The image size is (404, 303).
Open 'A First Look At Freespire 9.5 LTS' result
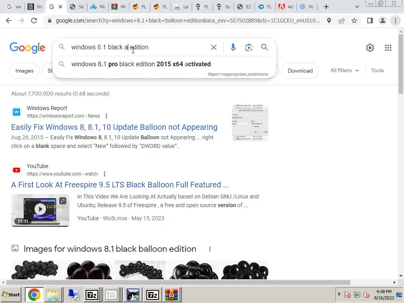pos(120,185)
